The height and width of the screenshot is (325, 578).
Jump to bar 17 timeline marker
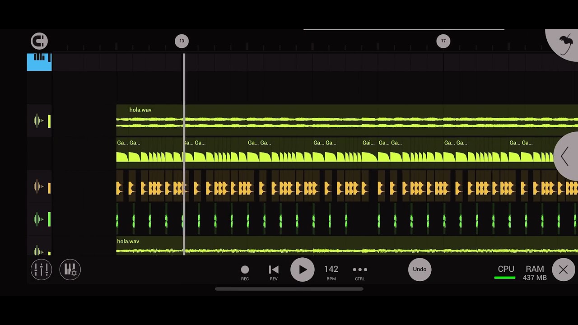click(443, 41)
